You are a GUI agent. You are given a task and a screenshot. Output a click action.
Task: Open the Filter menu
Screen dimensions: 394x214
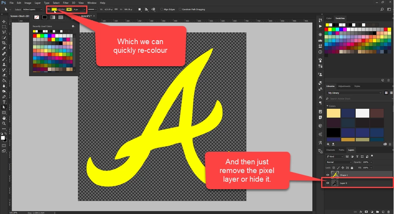pos(66,3)
